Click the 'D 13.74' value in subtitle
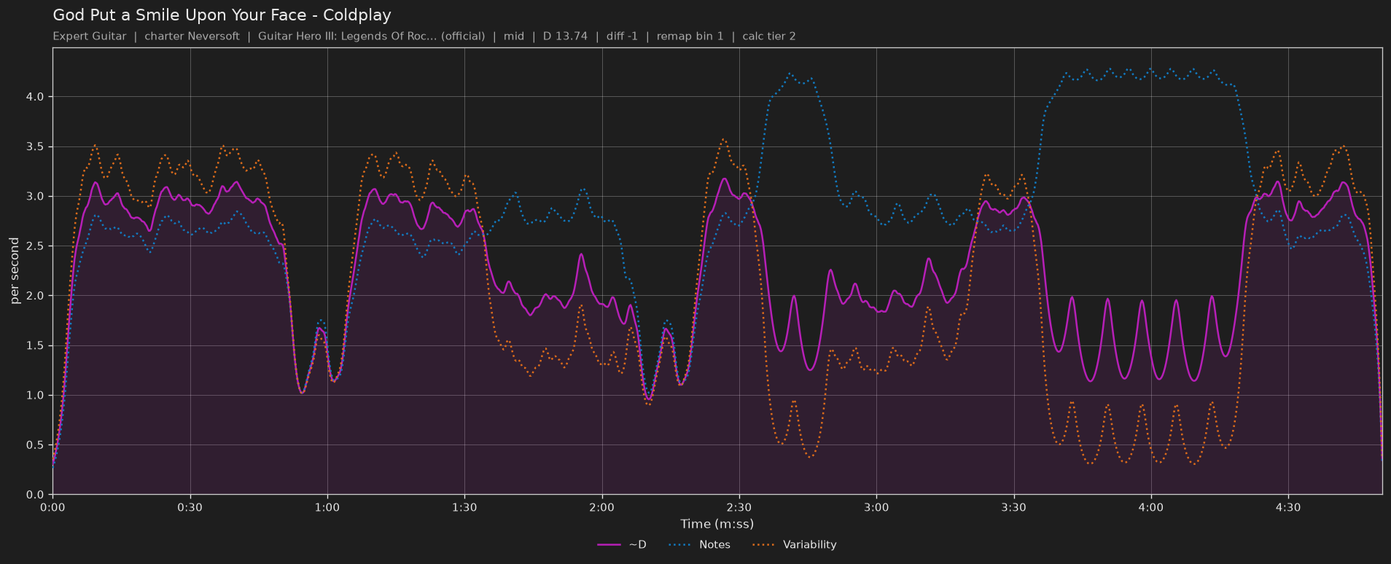The height and width of the screenshot is (564, 1391). [565, 36]
